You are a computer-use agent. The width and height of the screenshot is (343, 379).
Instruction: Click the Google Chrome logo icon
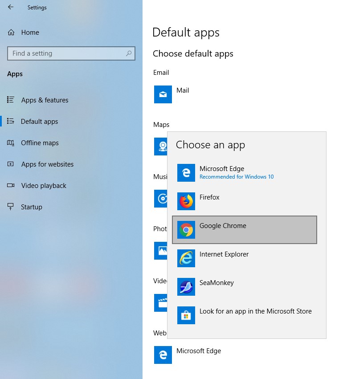click(186, 230)
